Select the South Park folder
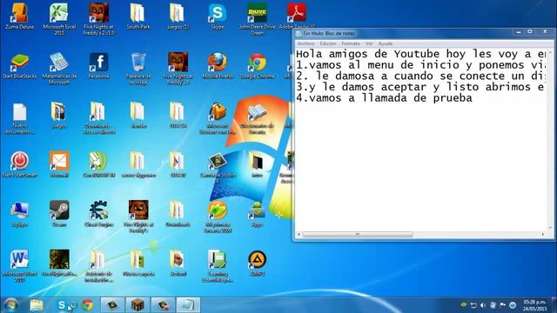Viewport: 557px width, 313px height. [x=138, y=17]
